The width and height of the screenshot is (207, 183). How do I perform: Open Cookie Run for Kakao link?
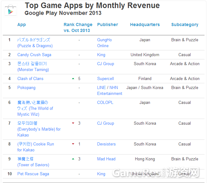pos(36,147)
